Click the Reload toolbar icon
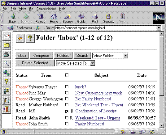 (x=40, y=18)
